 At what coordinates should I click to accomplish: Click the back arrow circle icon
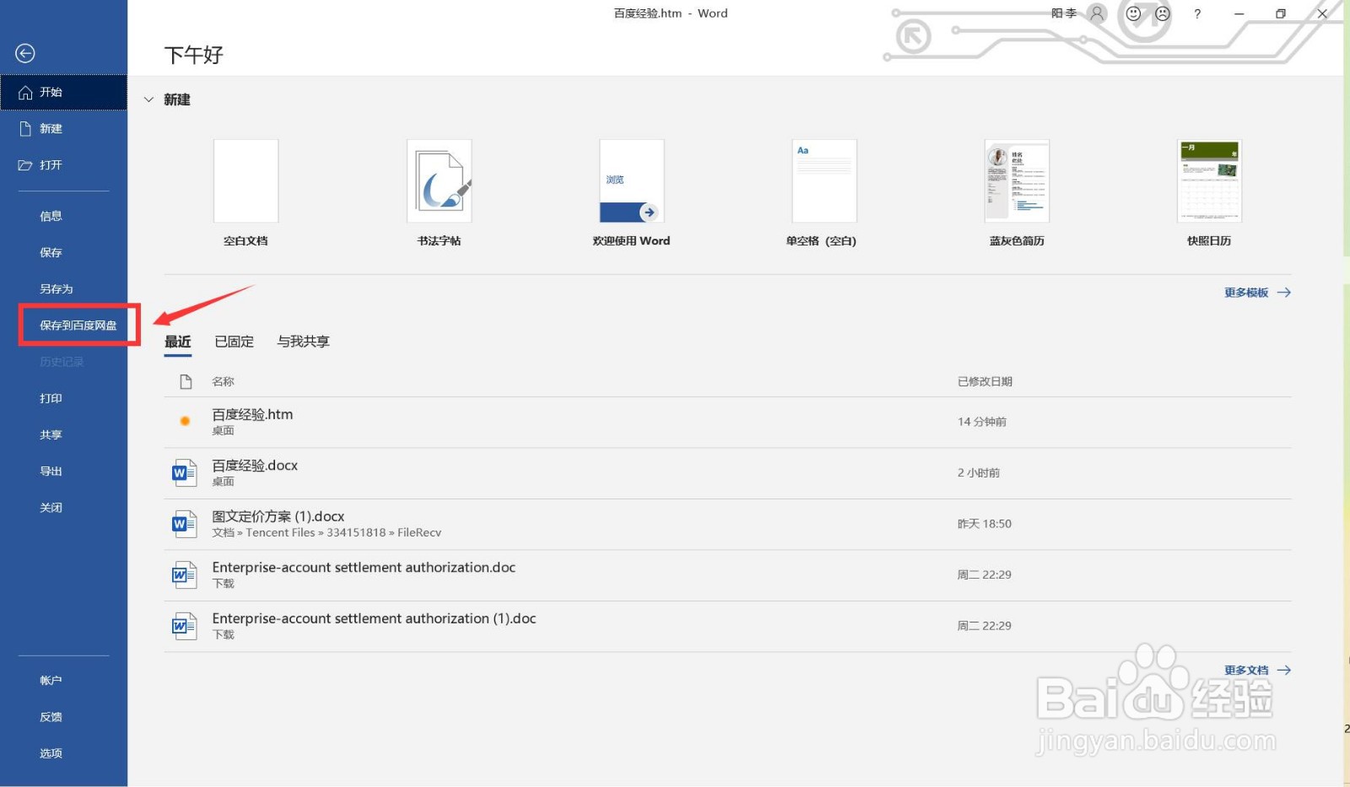(25, 53)
